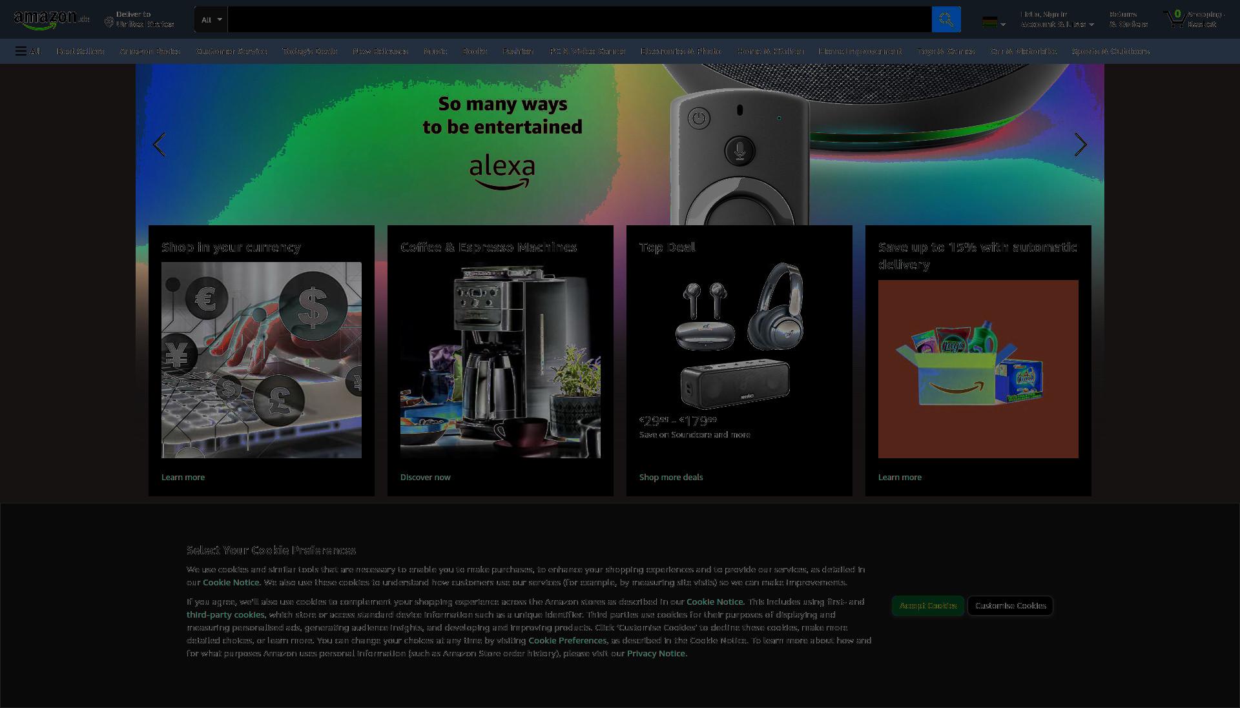
Task: Select the Music category
Action: click(435, 51)
